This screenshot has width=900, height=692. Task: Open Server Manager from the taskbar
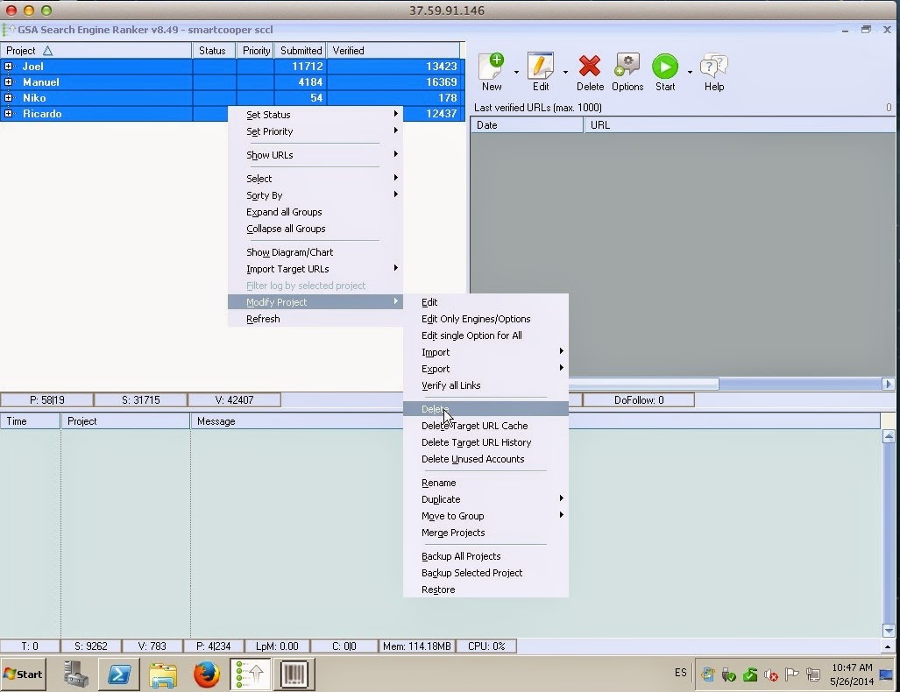click(75, 674)
